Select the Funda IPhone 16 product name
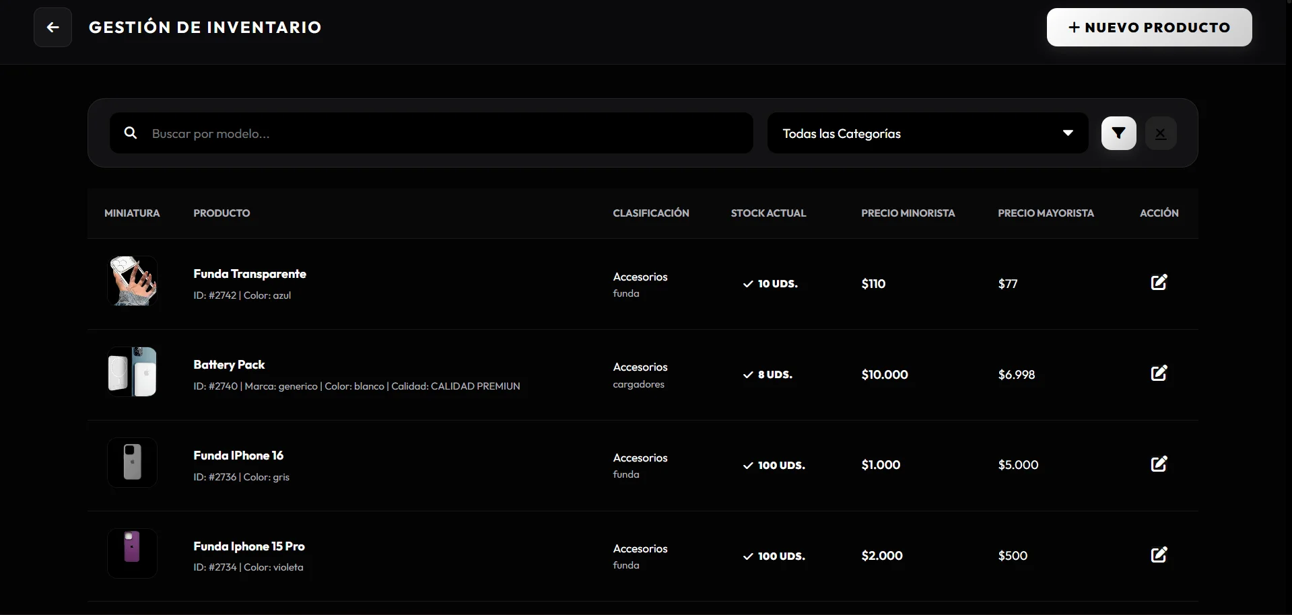1292x615 pixels. tap(238, 456)
